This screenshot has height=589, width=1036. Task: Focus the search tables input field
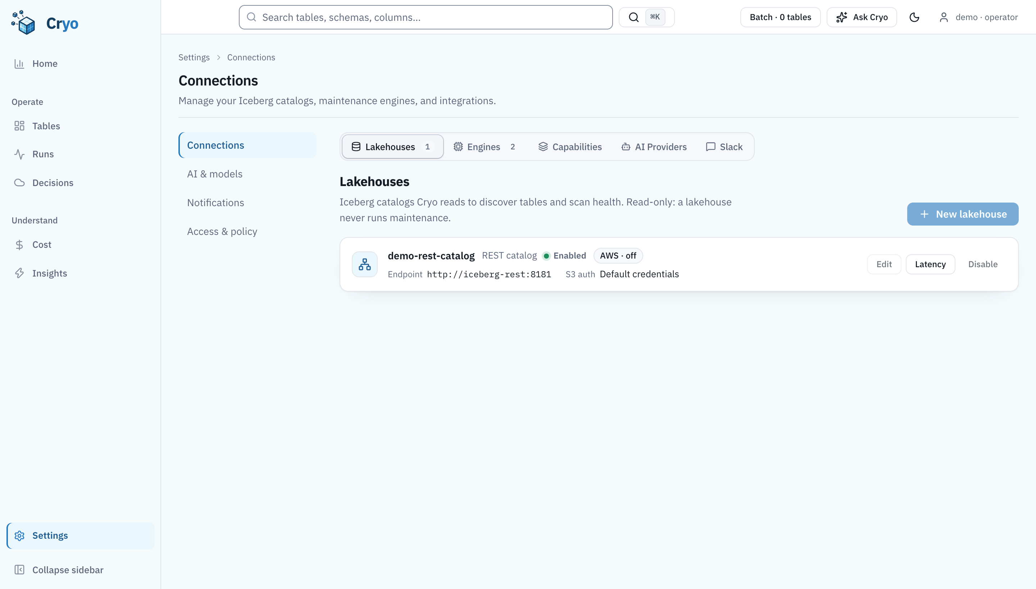click(426, 17)
